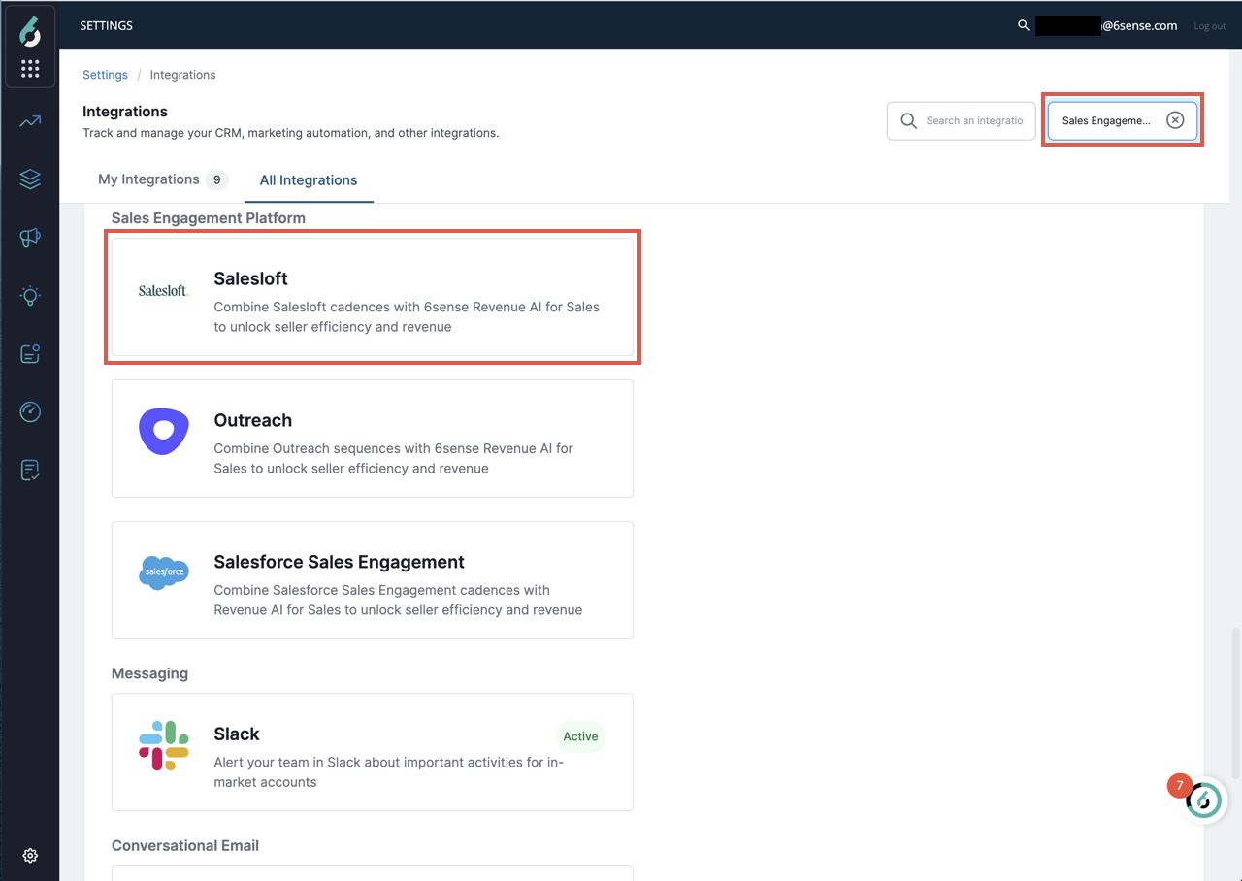This screenshot has height=881, width=1242.
Task: Click the Outreach logo icon
Action: pos(163,432)
